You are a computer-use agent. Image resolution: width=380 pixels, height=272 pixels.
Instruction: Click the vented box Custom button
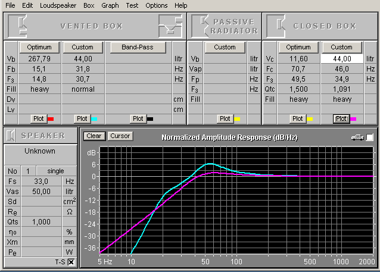point(83,47)
